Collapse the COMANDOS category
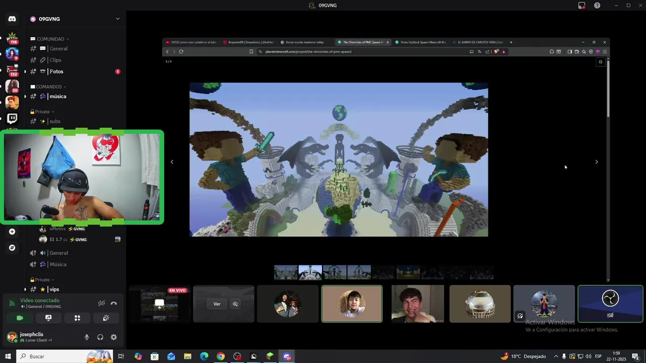Viewport: 646px width, 363px height. click(x=49, y=87)
